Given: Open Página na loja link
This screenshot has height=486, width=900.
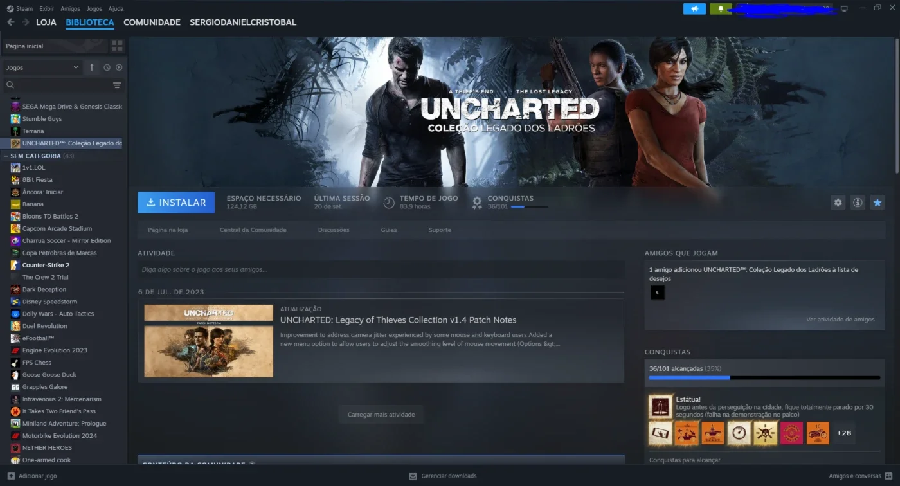Looking at the screenshot, I should [x=168, y=230].
